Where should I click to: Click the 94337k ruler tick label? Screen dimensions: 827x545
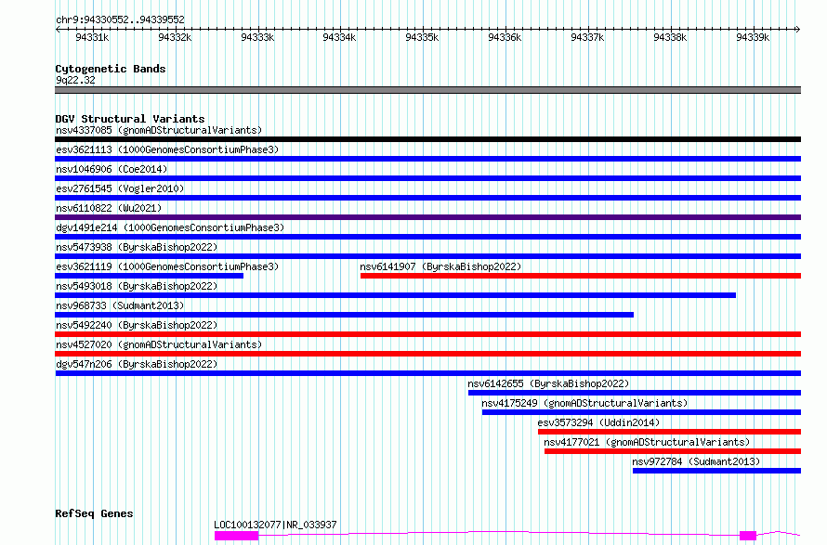[x=587, y=37]
